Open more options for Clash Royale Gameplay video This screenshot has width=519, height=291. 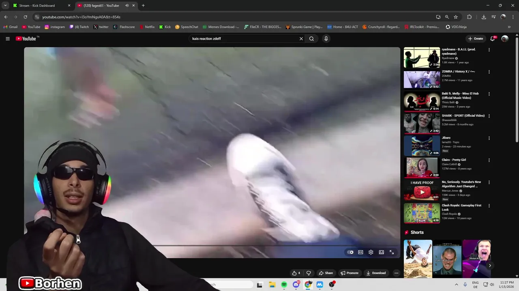pyautogui.click(x=489, y=206)
